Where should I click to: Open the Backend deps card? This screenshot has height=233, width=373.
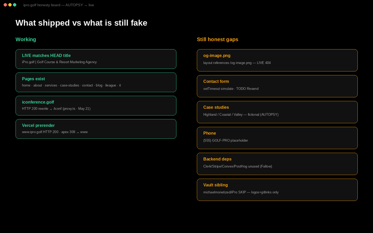(277, 164)
